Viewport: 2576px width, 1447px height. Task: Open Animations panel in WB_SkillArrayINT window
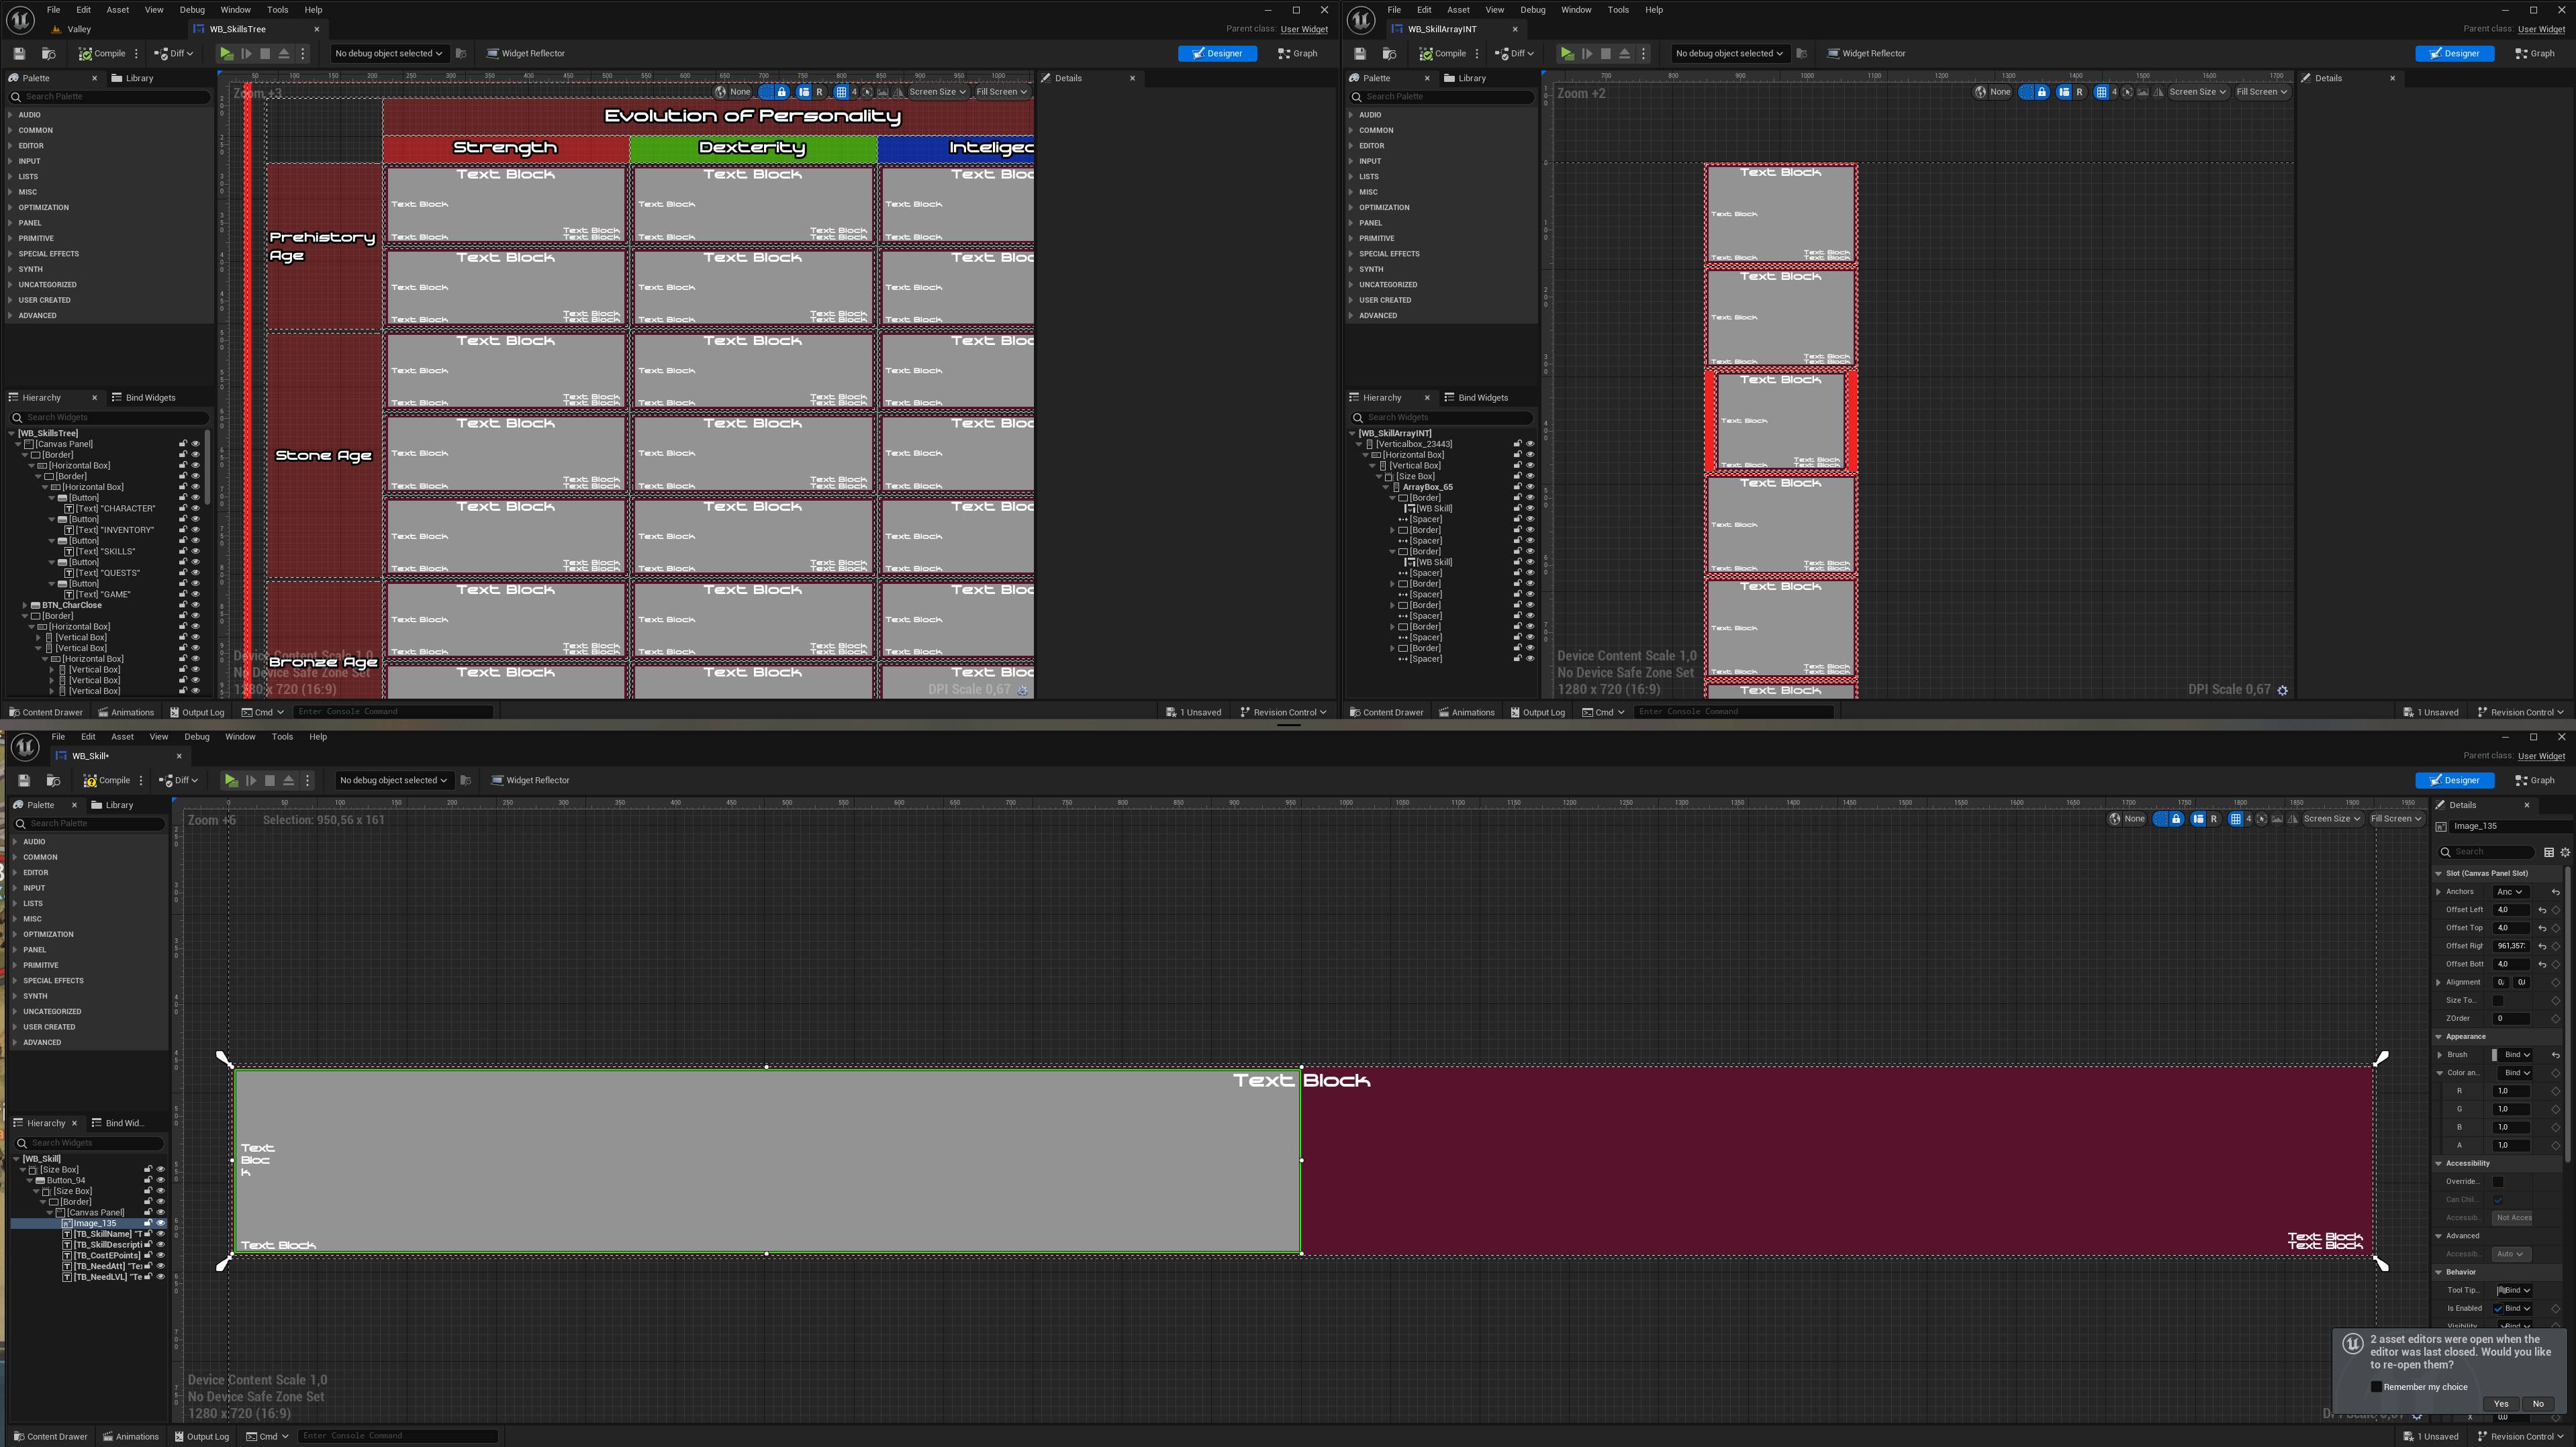click(x=1466, y=713)
